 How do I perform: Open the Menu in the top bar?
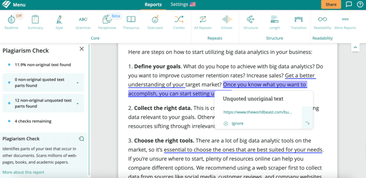19,5
